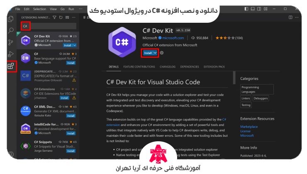307x174 pixels.
Task: Open the Search view in activity bar
Action: 11,30
